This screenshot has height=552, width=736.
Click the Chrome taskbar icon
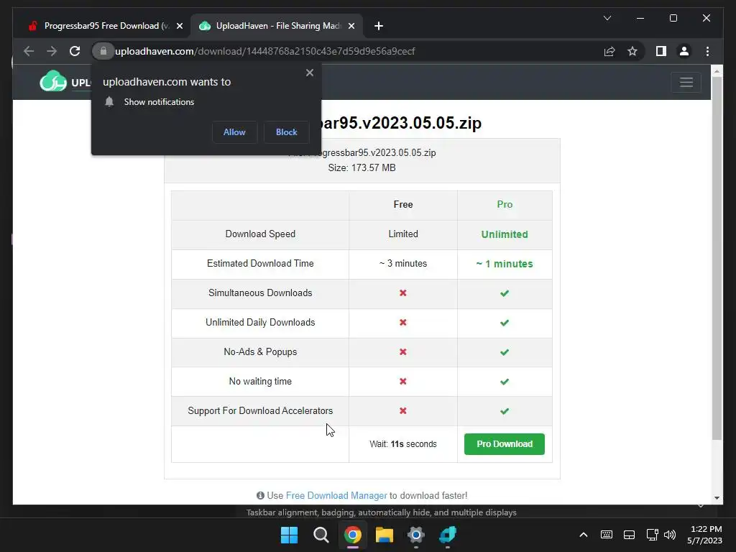pyautogui.click(x=352, y=535)
